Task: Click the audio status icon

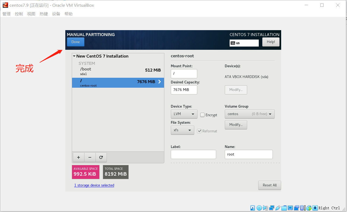Action: (x=266, y=208)
